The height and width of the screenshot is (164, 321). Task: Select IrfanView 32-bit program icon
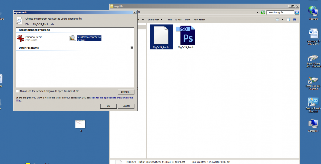(21, 38)
